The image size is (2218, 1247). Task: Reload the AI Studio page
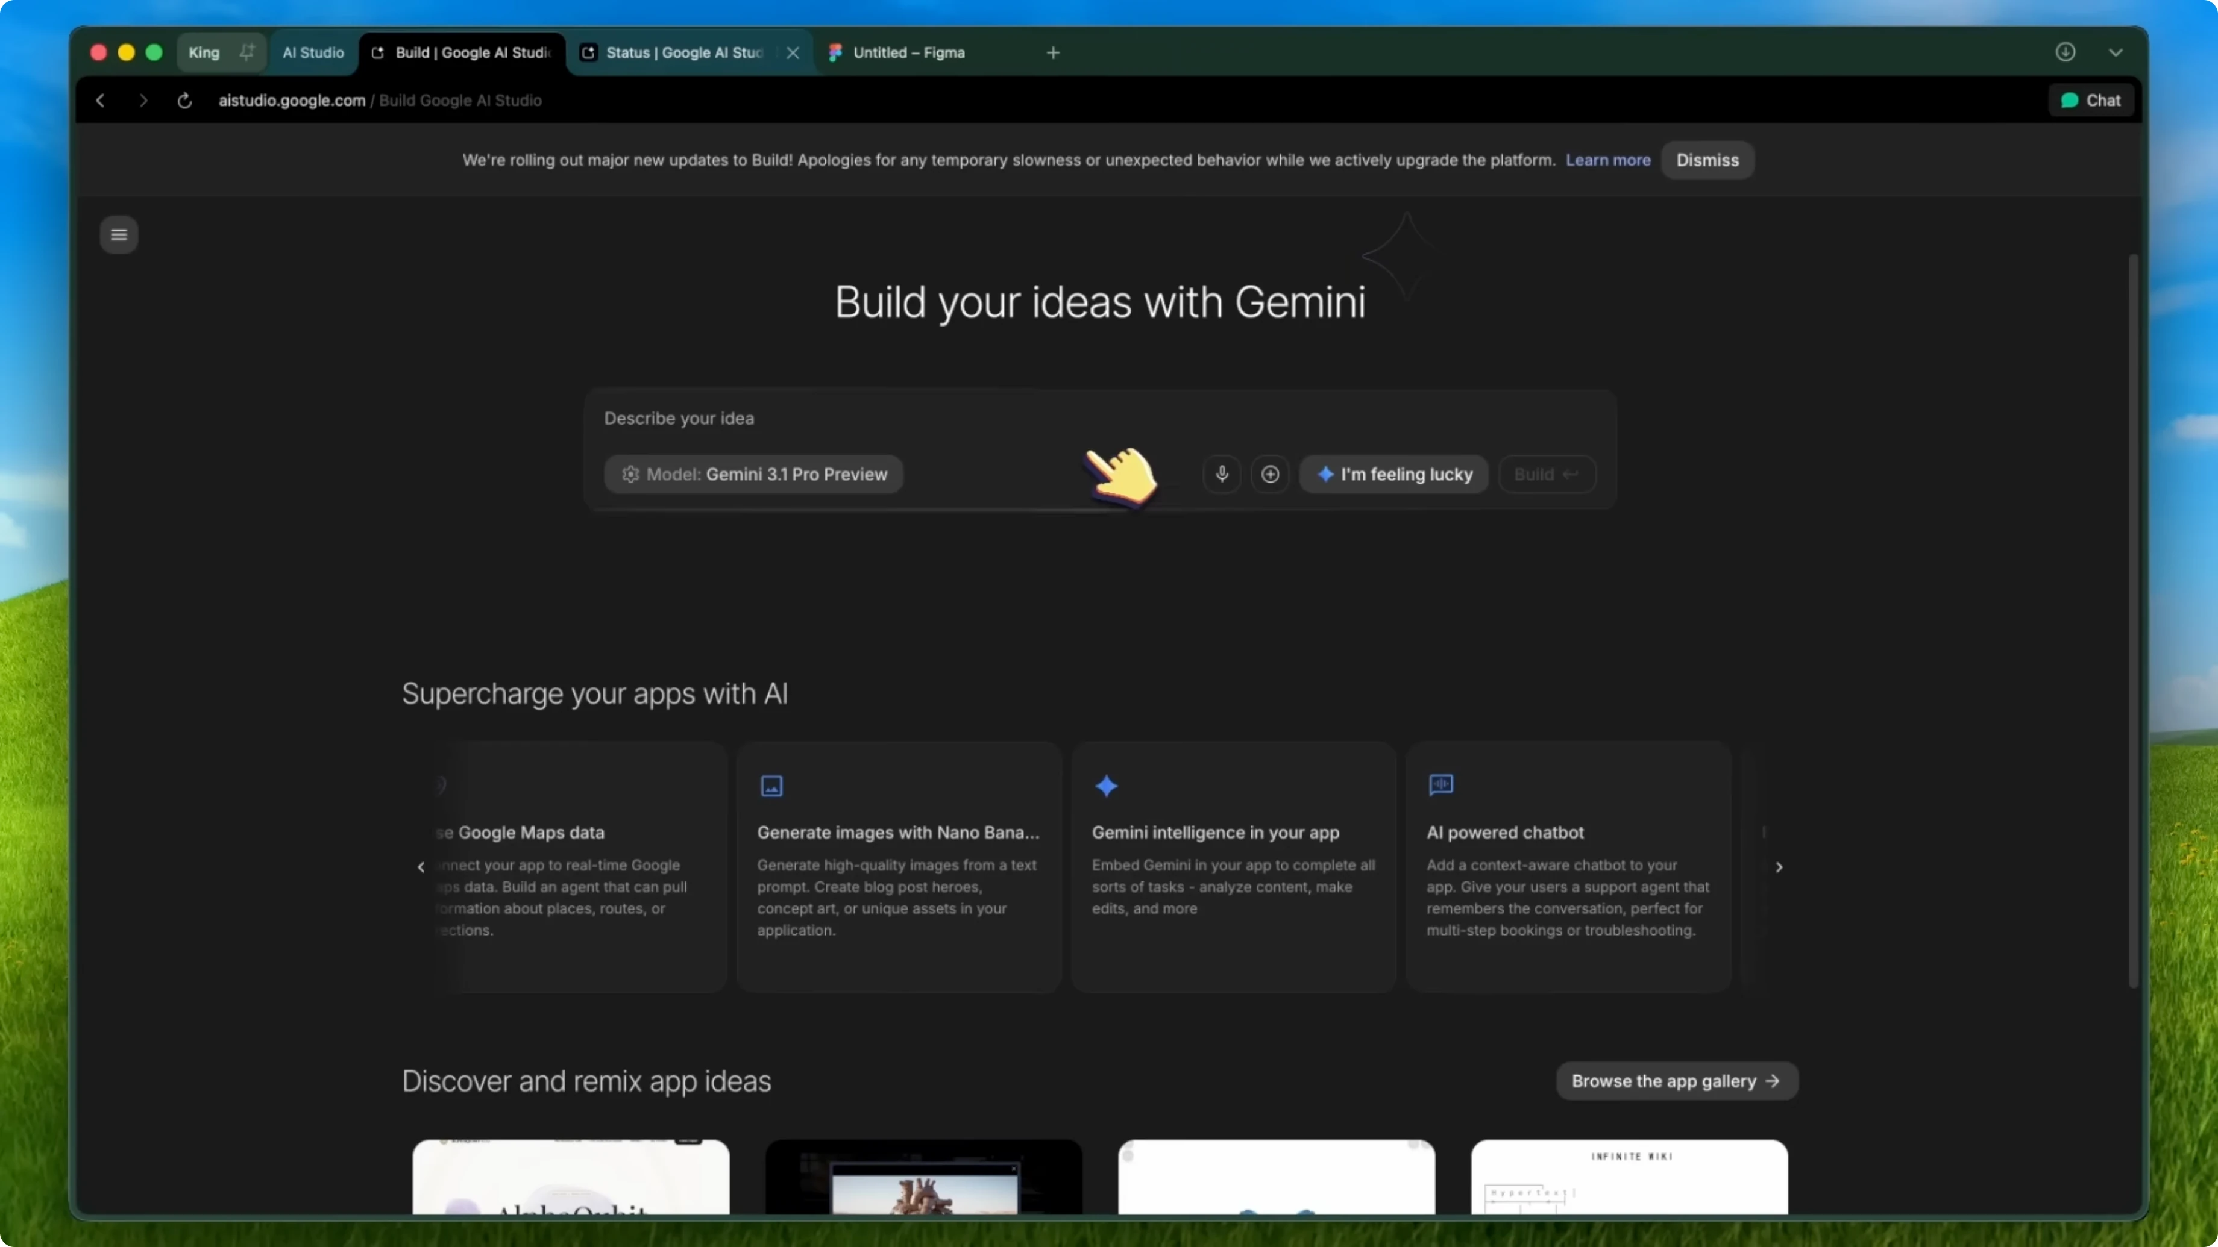point(184,100)
